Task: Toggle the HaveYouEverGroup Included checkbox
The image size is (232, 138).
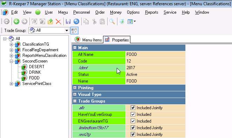Action: pyautogui.click(x=133, y=114)
